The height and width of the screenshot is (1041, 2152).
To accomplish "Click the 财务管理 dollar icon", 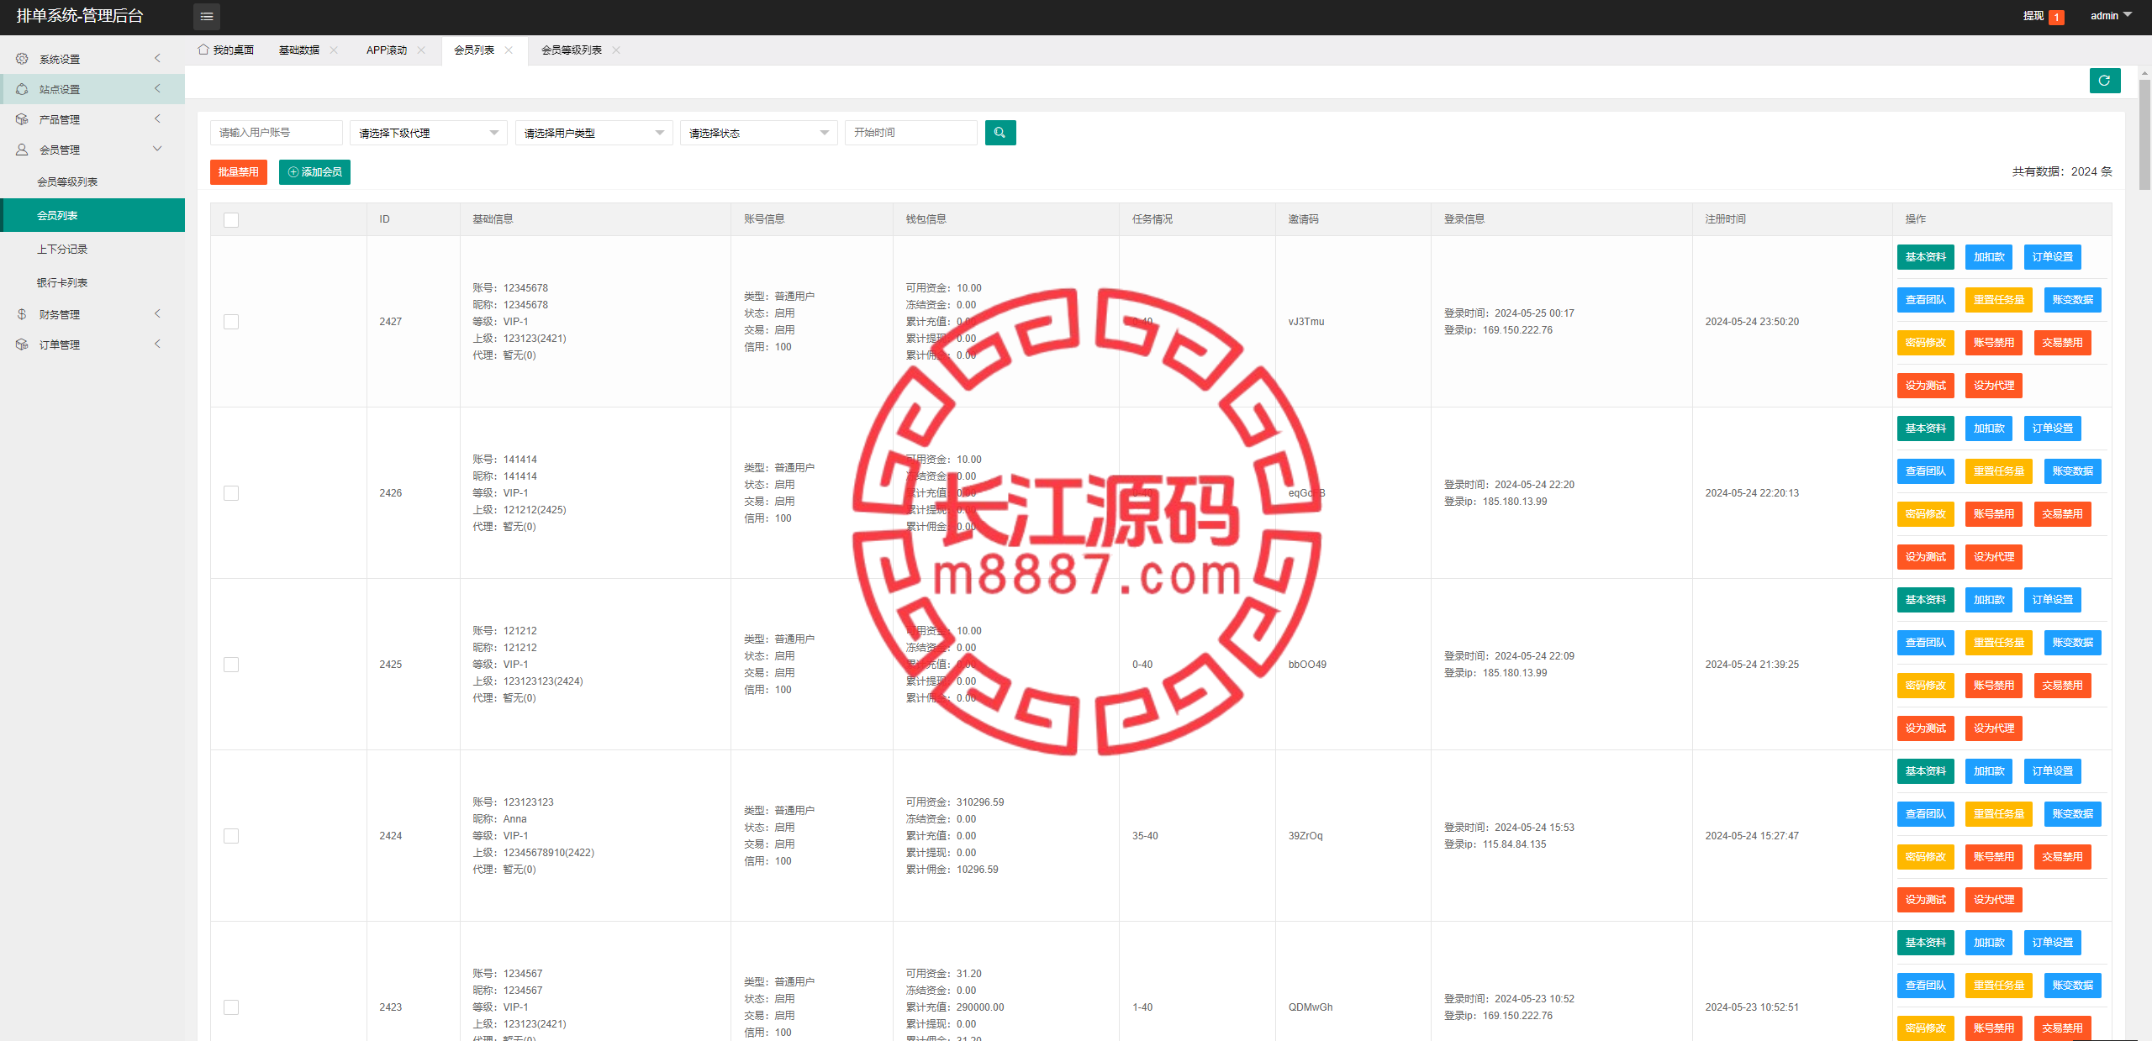I will (22, 314).
